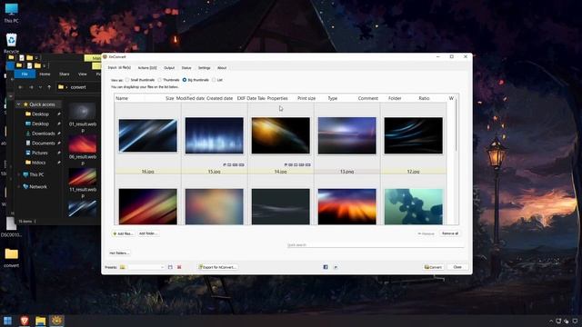This screenshot has height=327, width=582.
Task: Open the Settings tab
Action: (x=204, y=68)
